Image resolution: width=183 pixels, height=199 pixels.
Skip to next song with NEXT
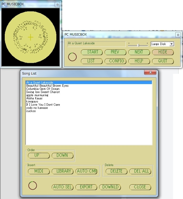(x=139, y=52)
